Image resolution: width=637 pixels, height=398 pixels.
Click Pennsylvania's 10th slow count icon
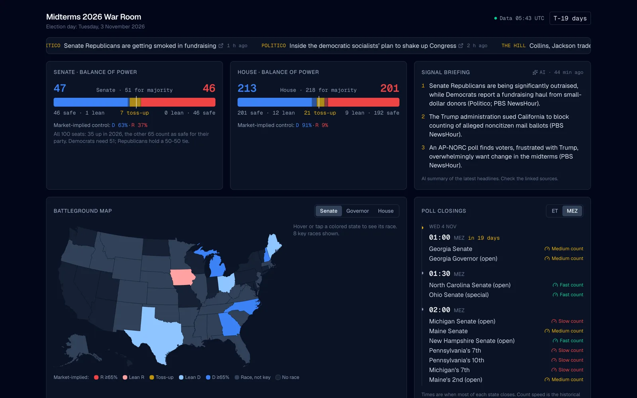pyautogui.click(x=554, y=360)
